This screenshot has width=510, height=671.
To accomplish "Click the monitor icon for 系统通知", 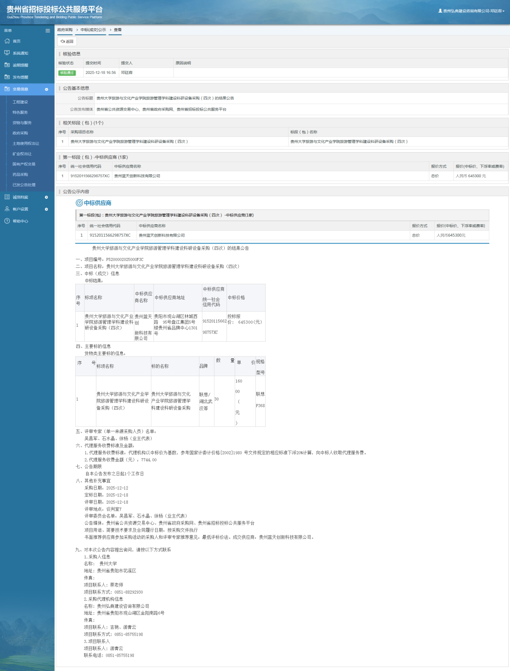I will [x=7, y=53].
